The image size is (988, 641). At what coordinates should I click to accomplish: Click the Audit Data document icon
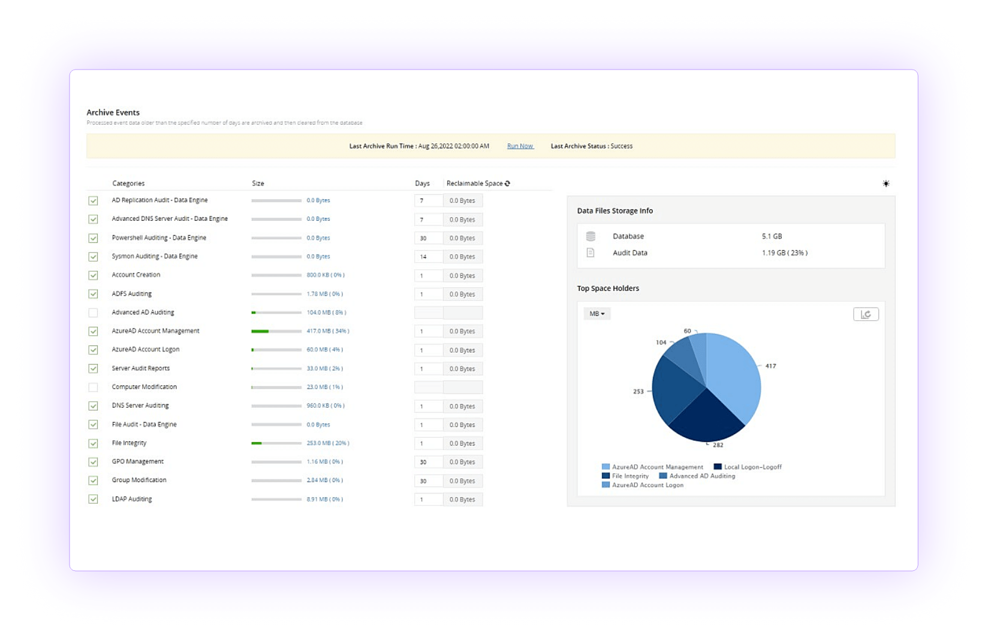point(591,252)
